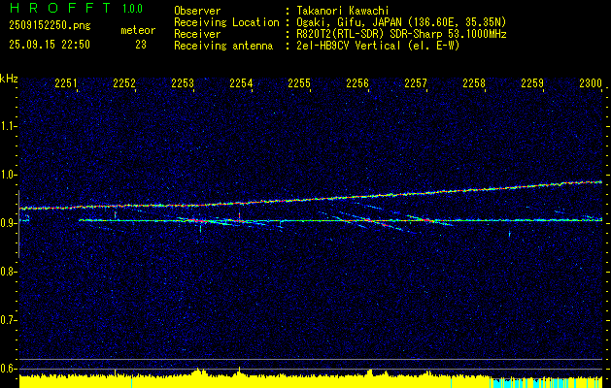Click the 2300 time marker

click(x=591, y=83)
